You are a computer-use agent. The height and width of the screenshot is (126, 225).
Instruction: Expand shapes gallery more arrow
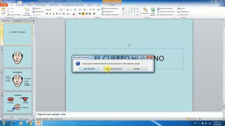[x=140, y=15]
